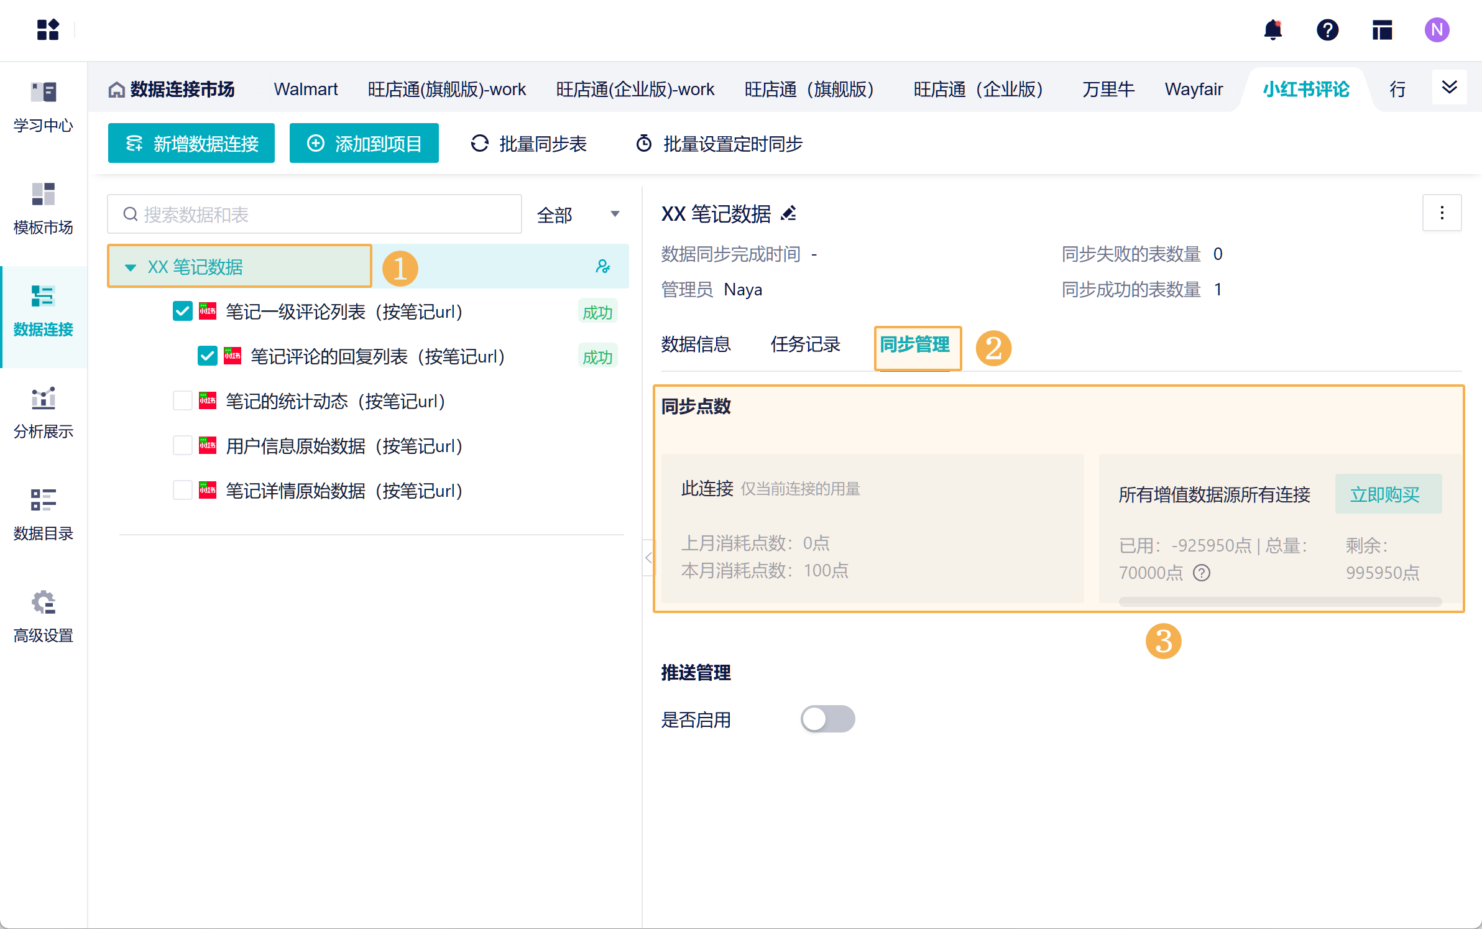Click the question mark next to 70000点

1202,573
